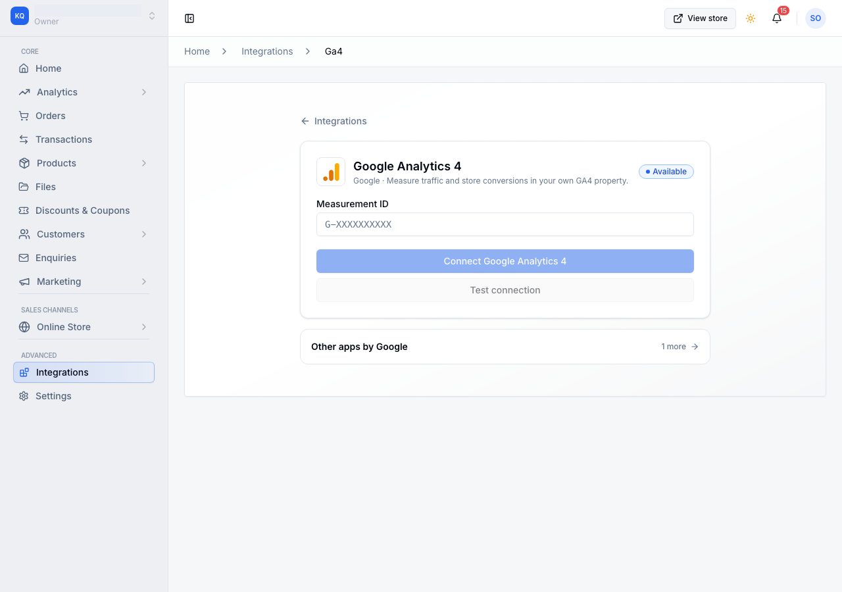Click the Integrations blocks icon
The width and height of the screenshot is (842, 592).
[24, 372]
